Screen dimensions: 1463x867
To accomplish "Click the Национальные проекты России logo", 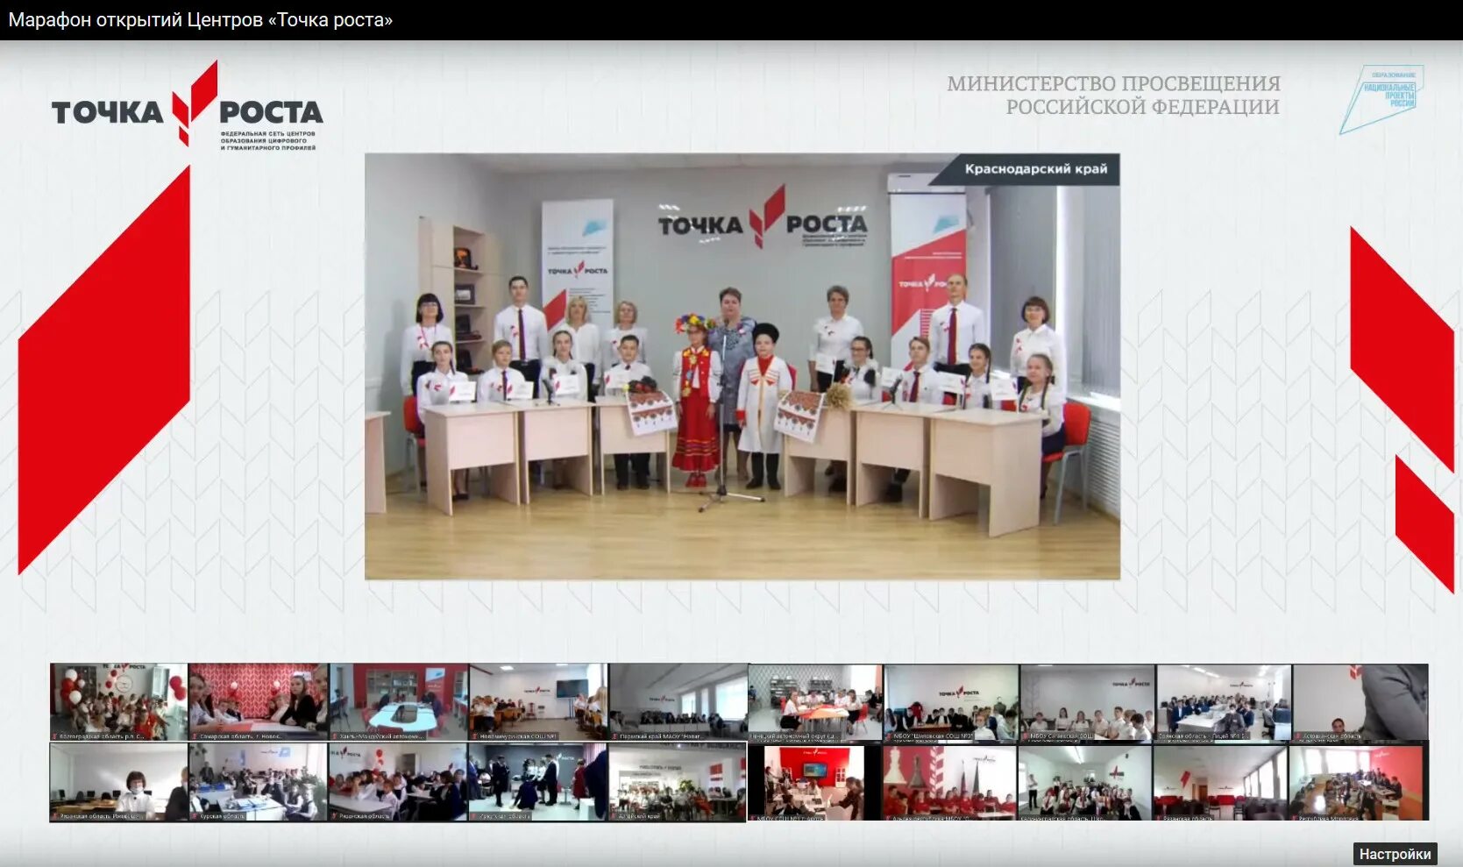I will point(1381,98).
